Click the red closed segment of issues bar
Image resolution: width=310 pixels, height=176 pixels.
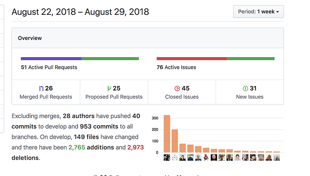coord(191,59)
